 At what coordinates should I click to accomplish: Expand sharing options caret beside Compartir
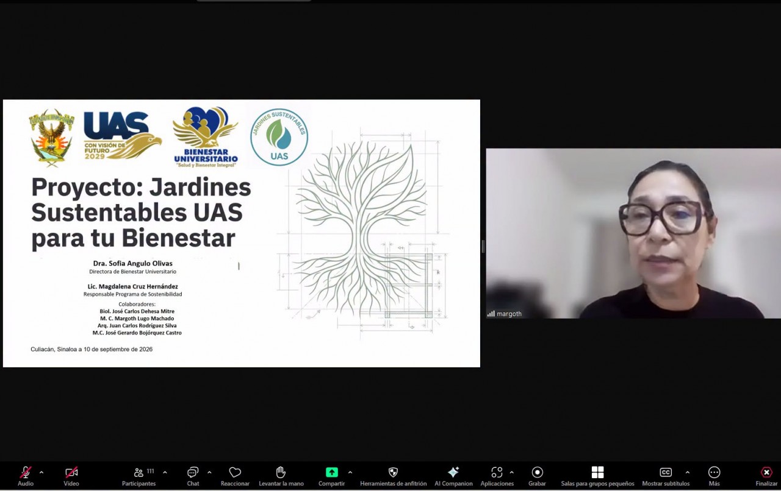[350, 472]
